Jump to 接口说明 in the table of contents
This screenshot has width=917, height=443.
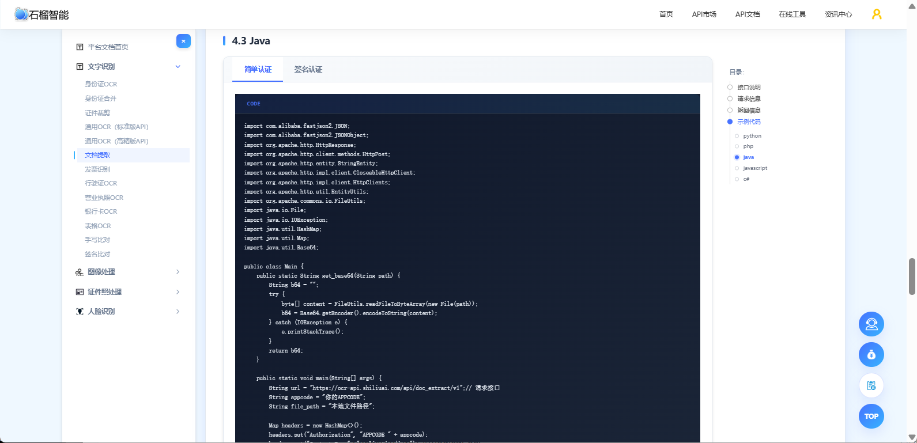pos(749,88)
